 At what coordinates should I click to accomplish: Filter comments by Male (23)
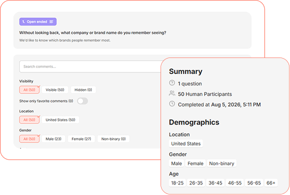pyautogui.click(x=54, y=139)
